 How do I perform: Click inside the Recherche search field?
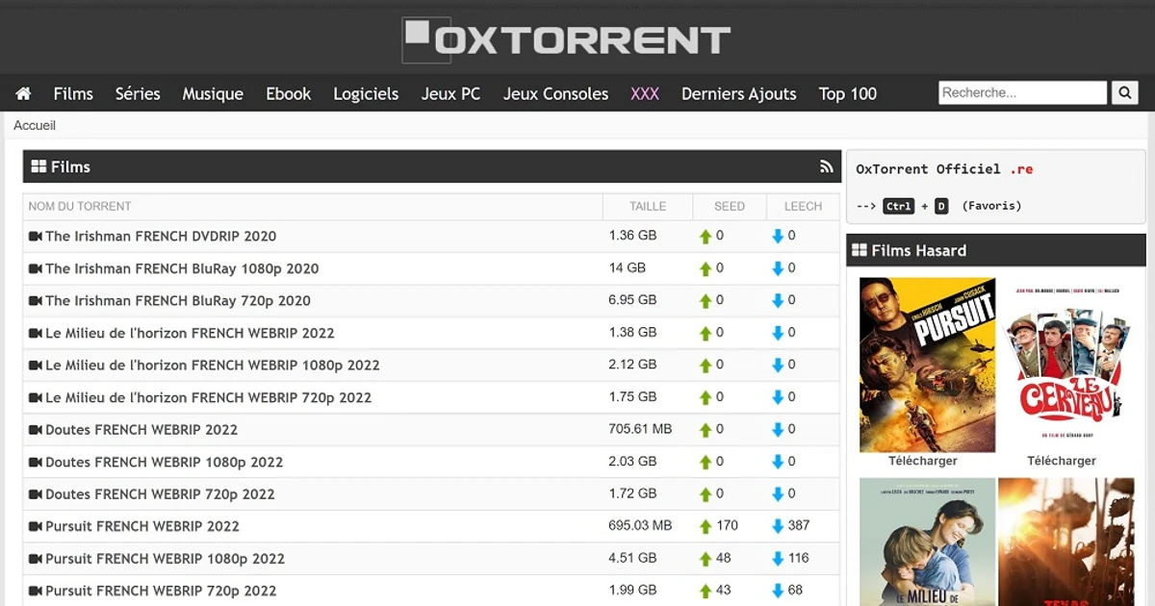click(1022, 92)
